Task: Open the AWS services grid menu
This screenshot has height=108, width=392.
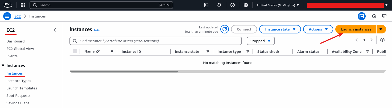Action: [23, 5]
